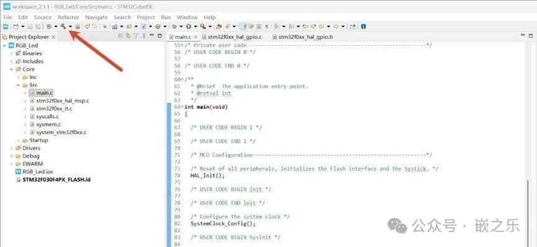This screenshot has height=247, width=537.
Task: Select STM32F030F4PX_FLASH.ld file
Action: point(53,180)
